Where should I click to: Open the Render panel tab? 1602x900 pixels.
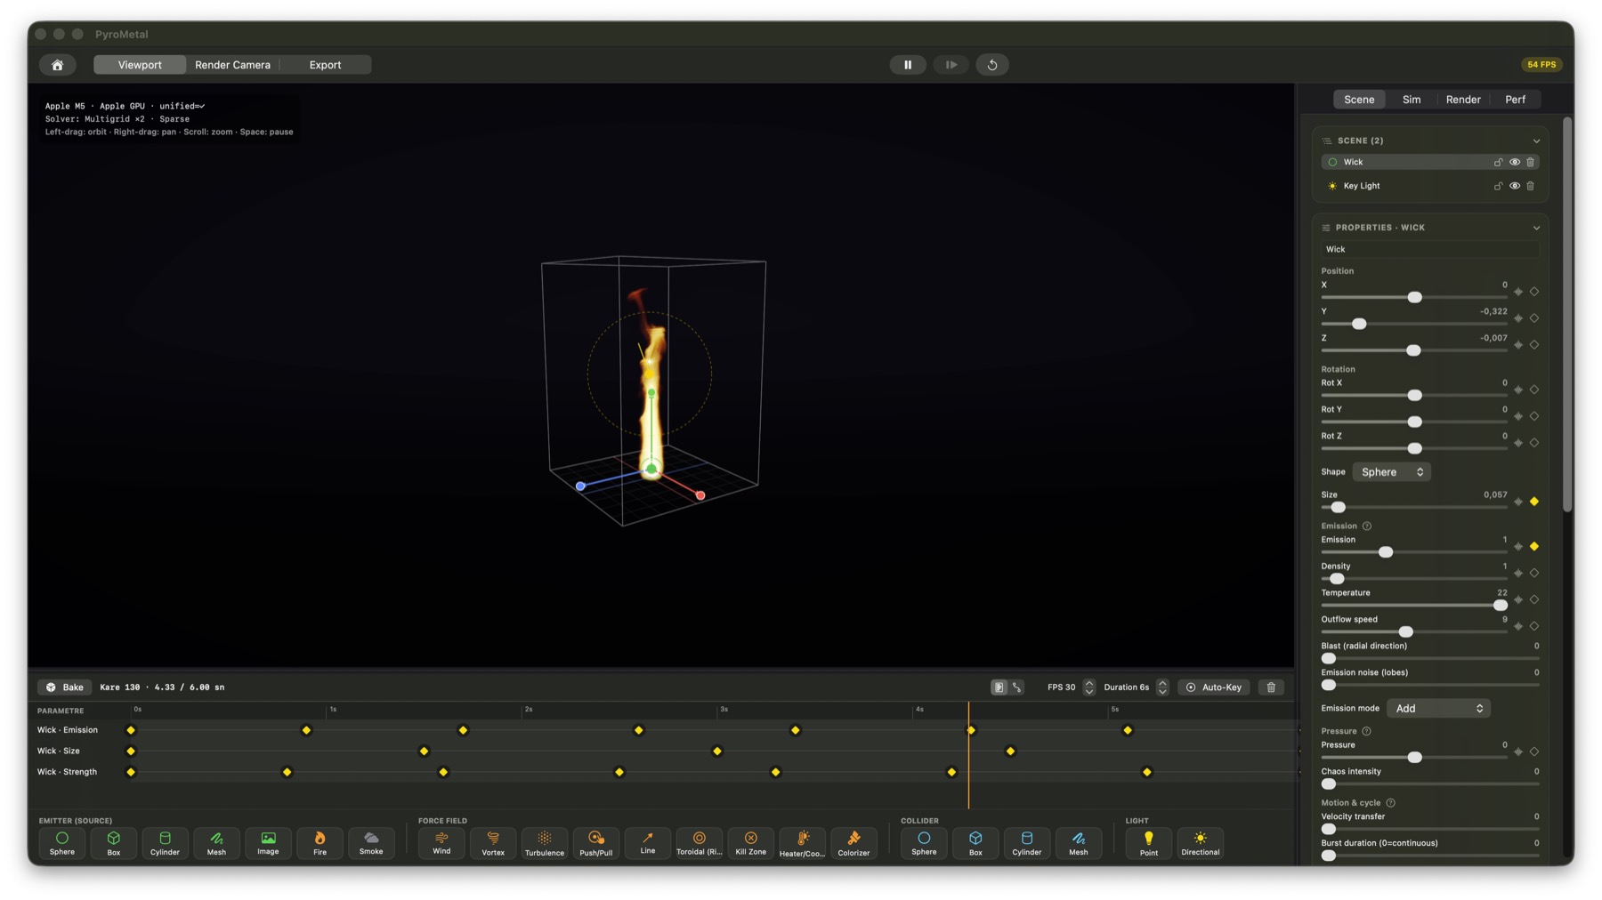pyautogui.click(x=1463, y=100)
